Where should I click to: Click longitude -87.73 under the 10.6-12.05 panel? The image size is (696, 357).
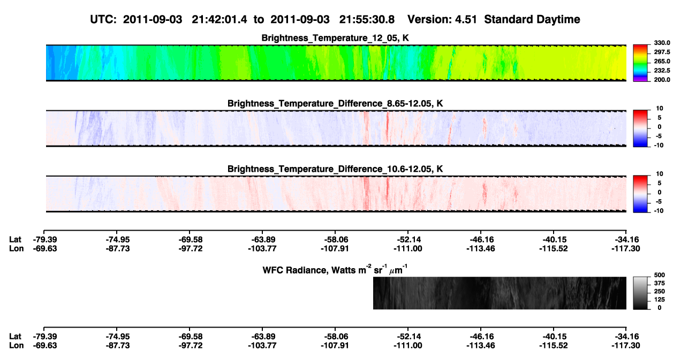pyautogui.click(x=117, y=248)
